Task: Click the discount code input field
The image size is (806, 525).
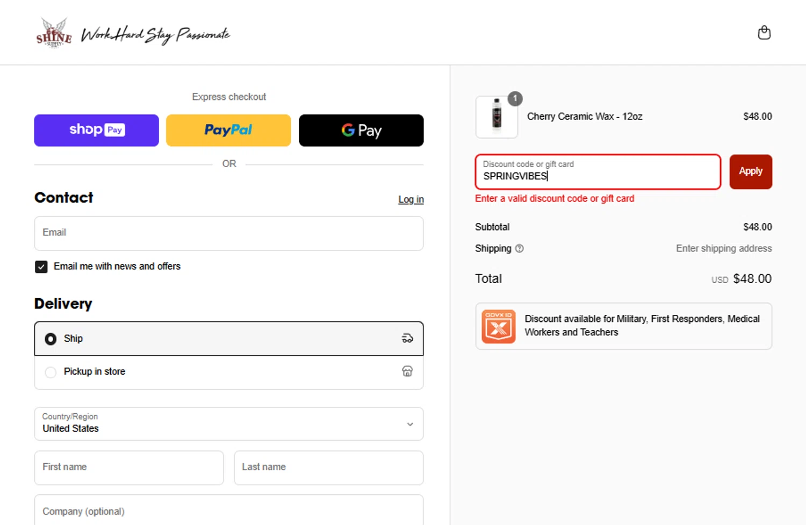Action: [598, 171]
